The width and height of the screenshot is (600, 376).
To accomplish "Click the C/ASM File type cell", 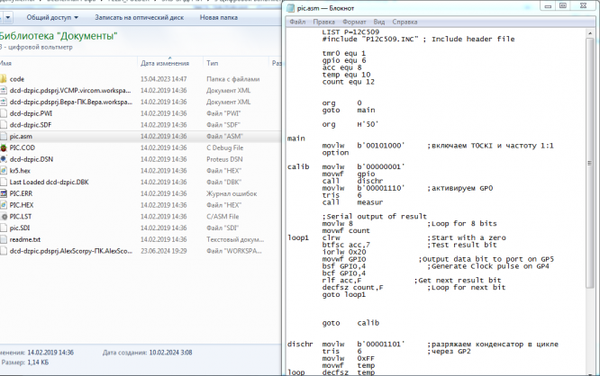I will point(223,217).
